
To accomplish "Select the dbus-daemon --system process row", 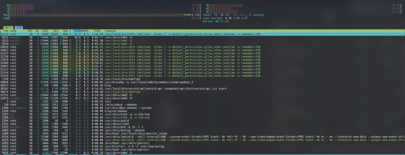I will tap(202, 108).
